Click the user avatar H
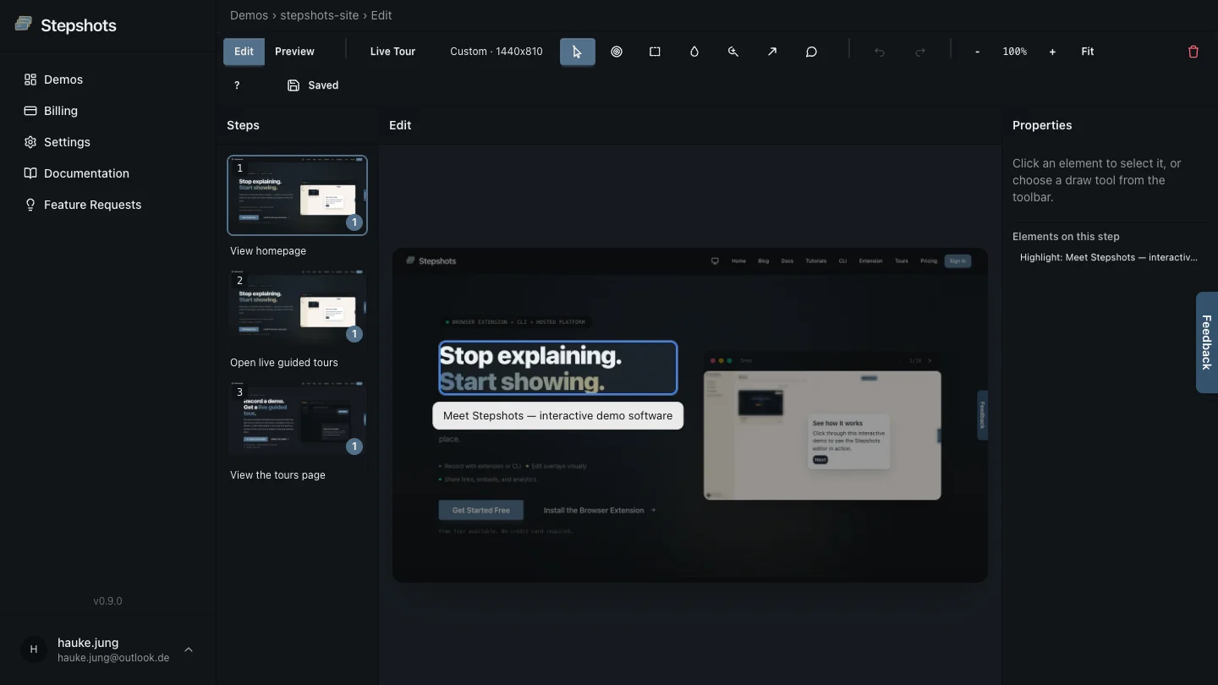The height and width of the screenshot is (685, 1218). [x=34, y=649]
